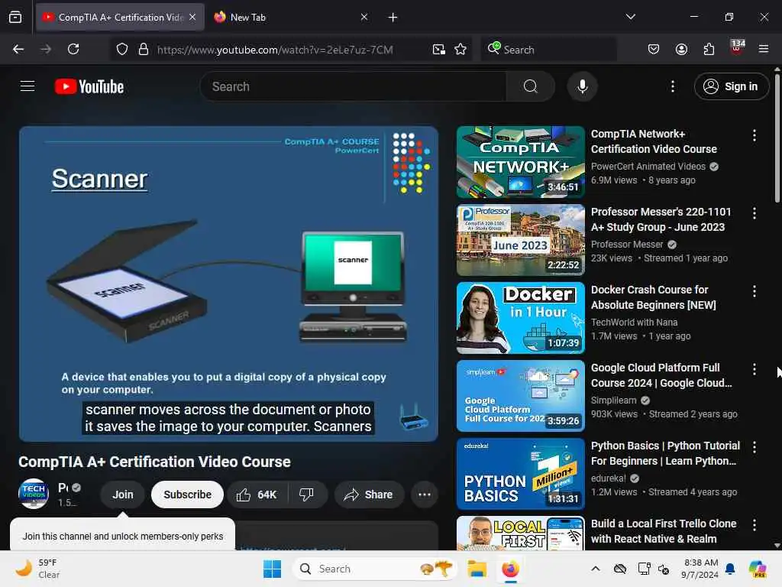Close the New Tab tab
The width and height of the screenshot is (782, 587).
(364, 17)
